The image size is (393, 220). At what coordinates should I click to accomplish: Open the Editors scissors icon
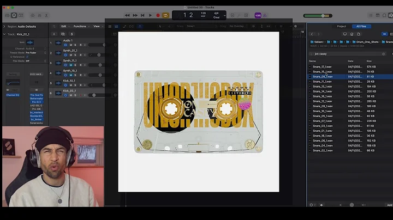coord(46,15)
